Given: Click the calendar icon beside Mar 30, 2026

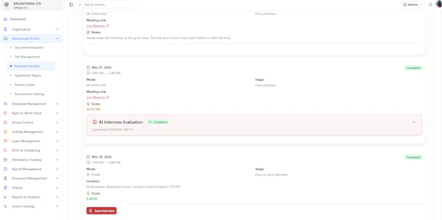Looking at the screenshot, I should 88,157.
